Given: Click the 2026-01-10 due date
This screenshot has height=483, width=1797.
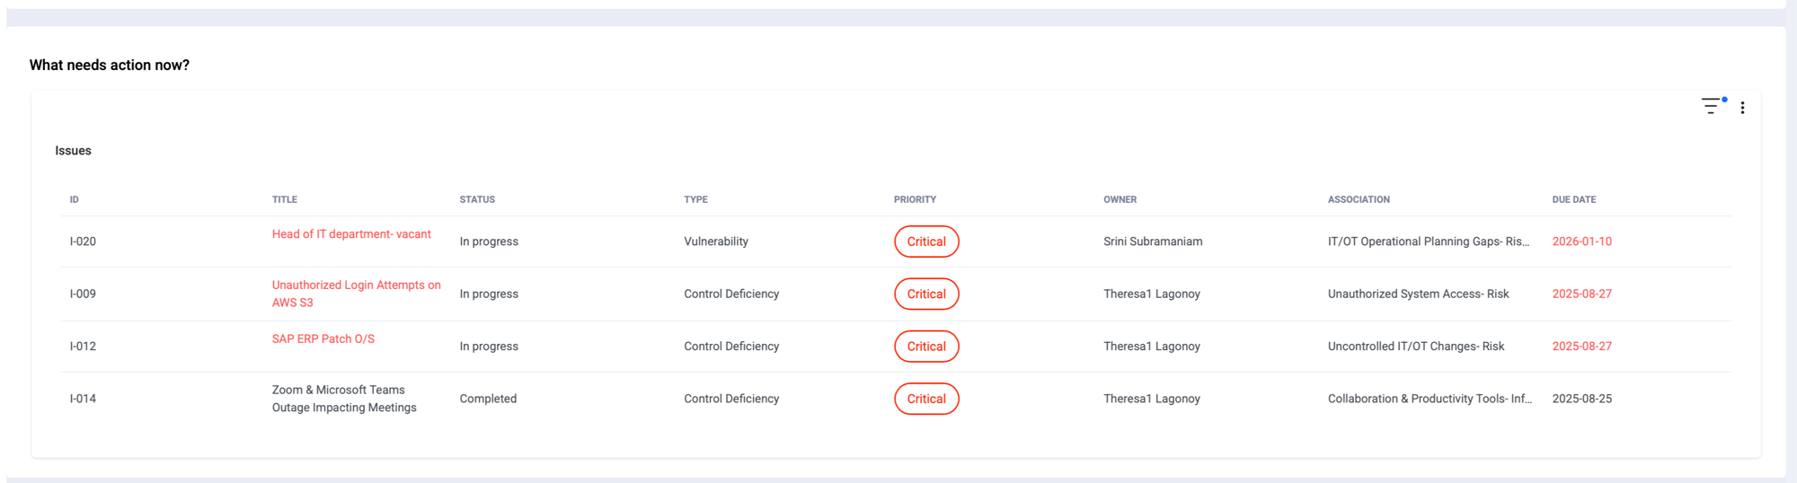Looking at the screenshot, I should (1581, 241).
